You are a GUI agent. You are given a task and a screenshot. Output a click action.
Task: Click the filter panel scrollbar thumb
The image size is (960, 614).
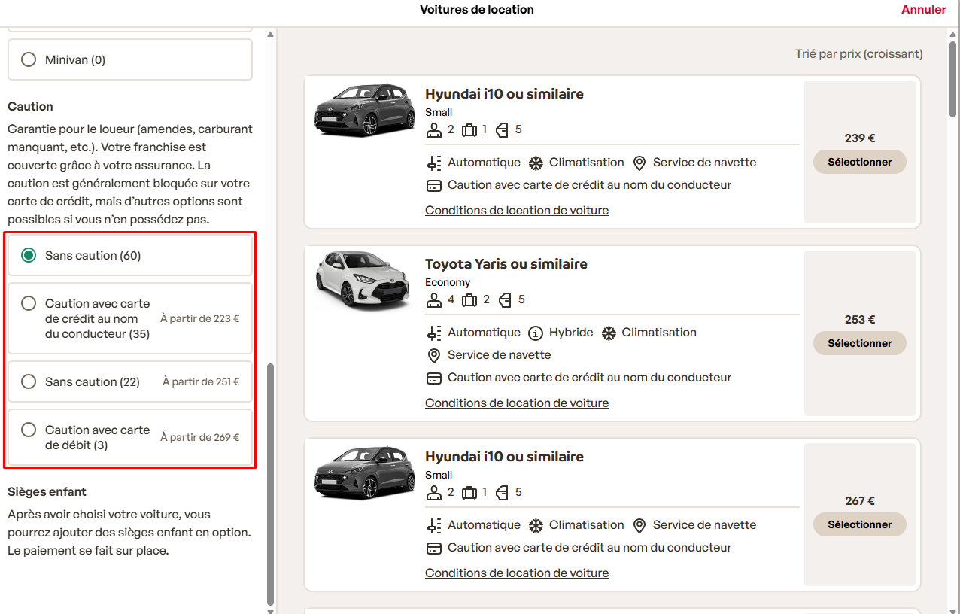click(x=271, y=485)
